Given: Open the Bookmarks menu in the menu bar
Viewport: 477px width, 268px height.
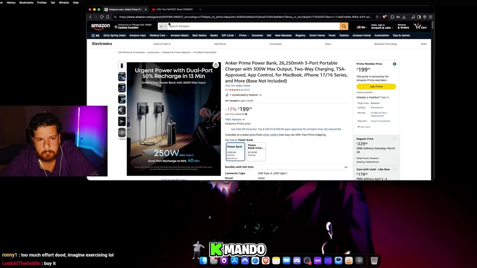Looking at the screenshot, I should point(26,3).
